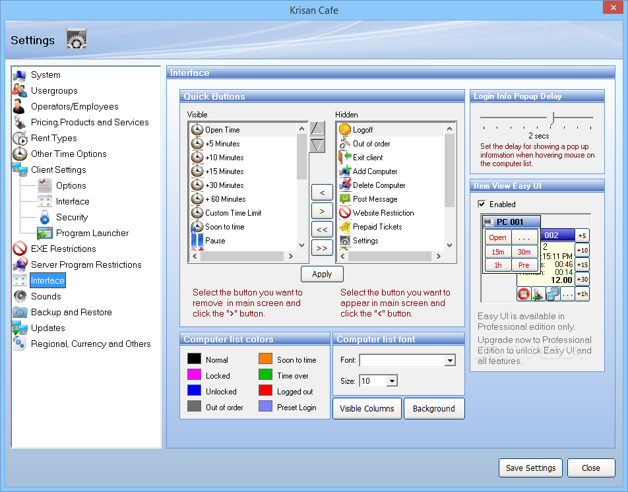
Task: Click the Out of order tools icon
Action: click(x=345, y=143)
